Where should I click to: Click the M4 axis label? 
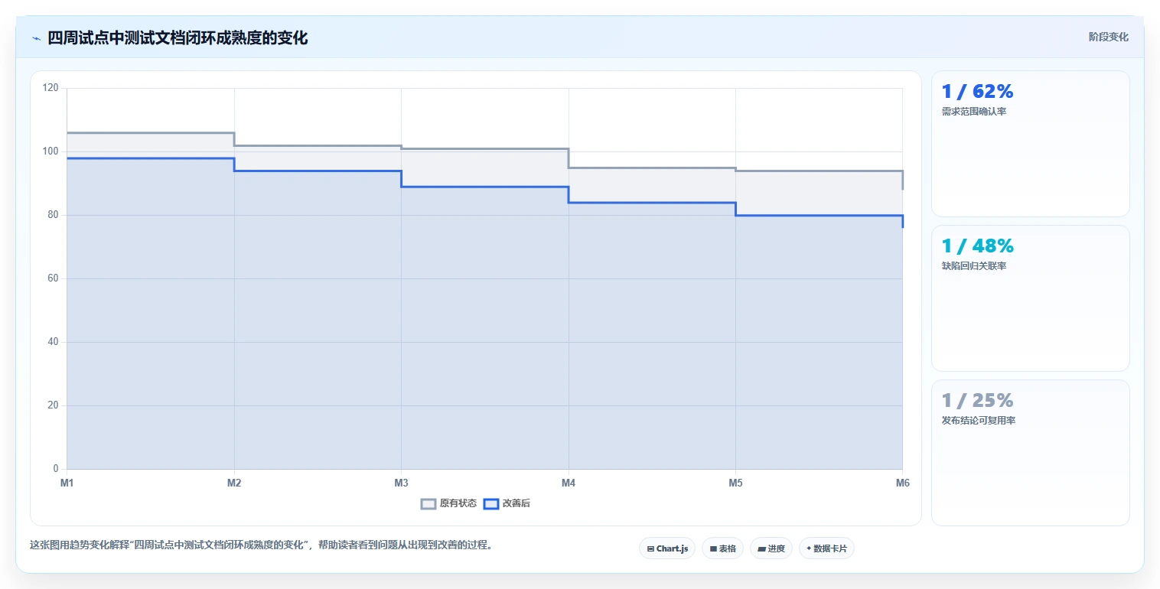[569, 483]
